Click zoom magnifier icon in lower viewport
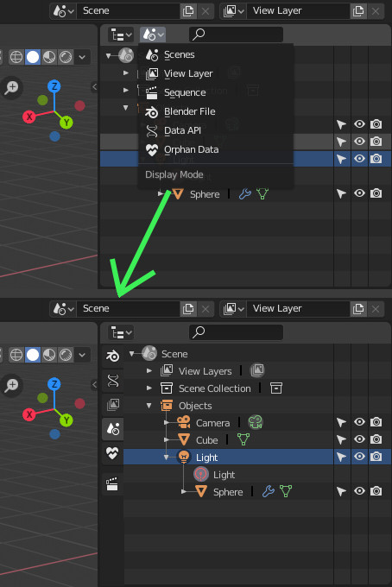The width and height of the screenshot is (392, 587). point(11,385)
